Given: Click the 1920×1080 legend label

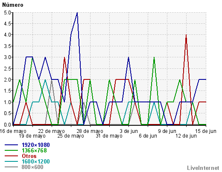Looking at the screenshot, I should (x=36, y=145).
